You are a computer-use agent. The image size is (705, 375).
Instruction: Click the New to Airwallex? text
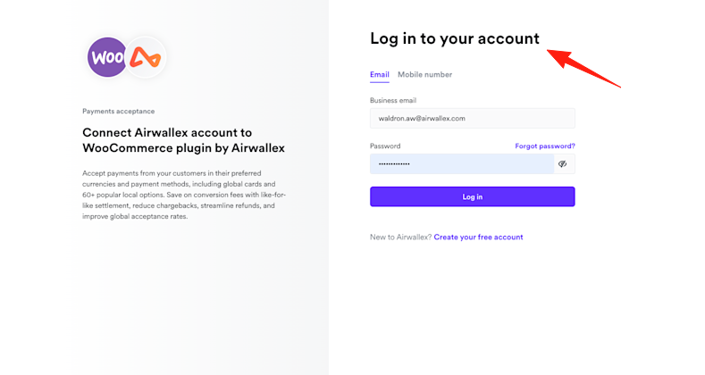400,237
